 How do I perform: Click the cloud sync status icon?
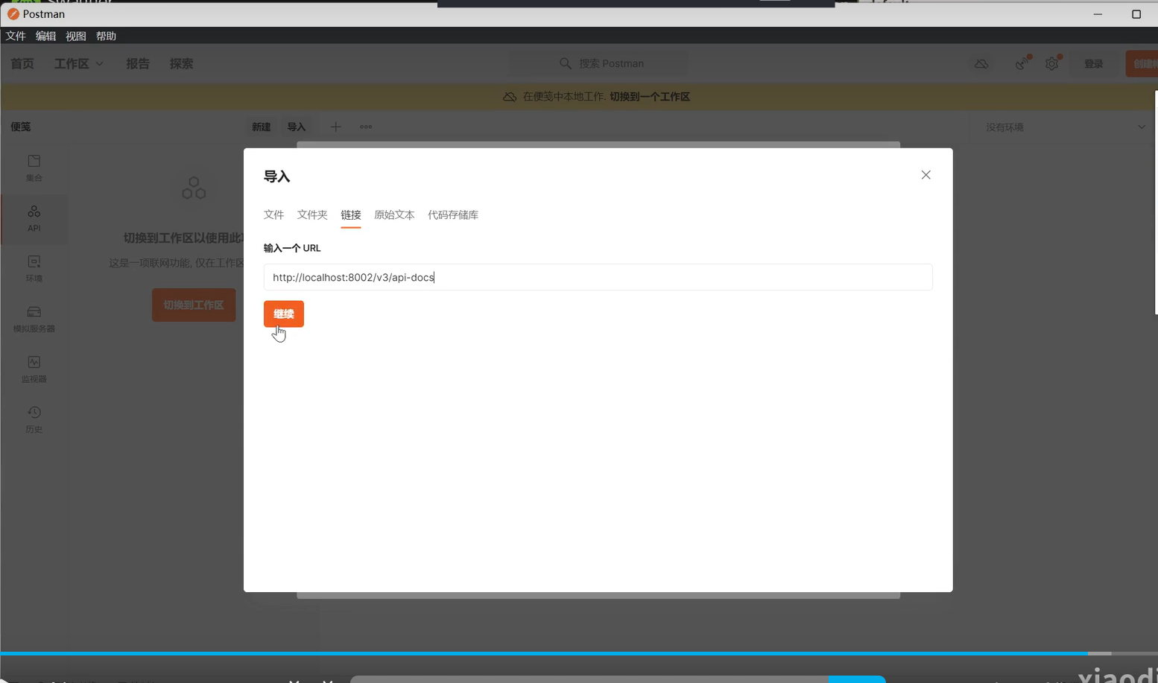pyautogui.click(x=981, y=64)
